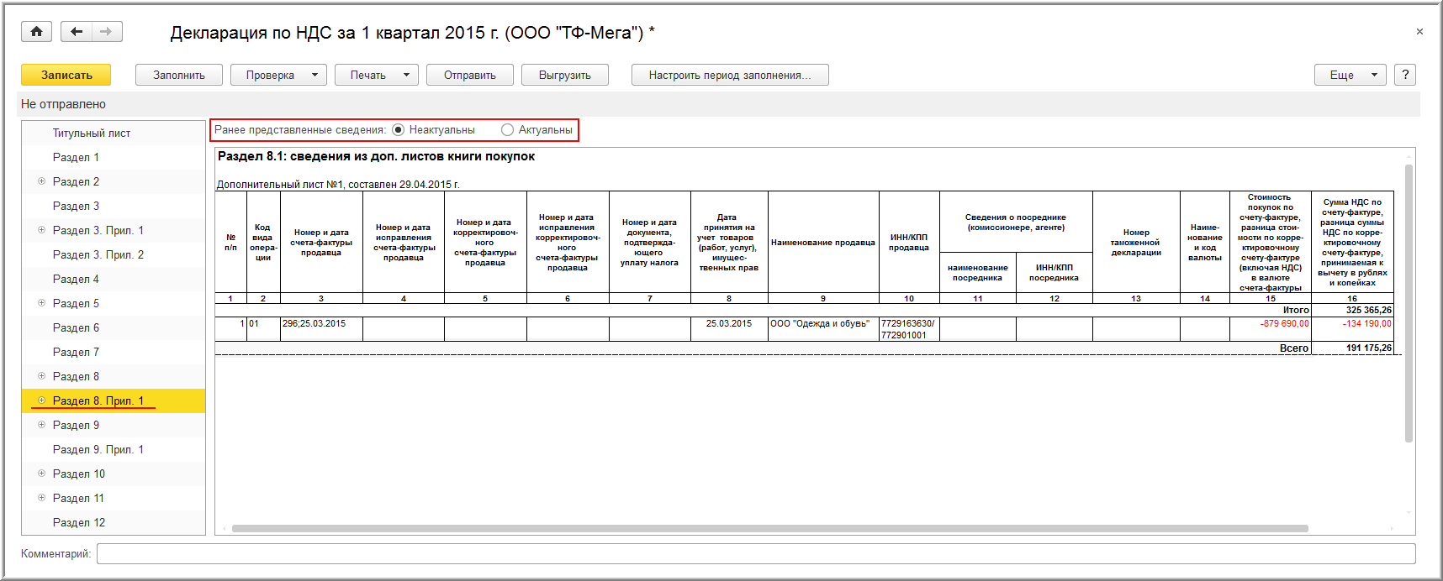Click the Комментарий input field
The image size is (1443, 581).
(756, 554)
